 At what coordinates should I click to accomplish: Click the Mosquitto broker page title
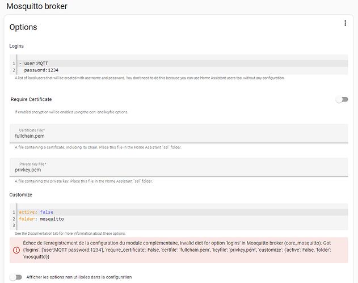[x=37, y=6]
